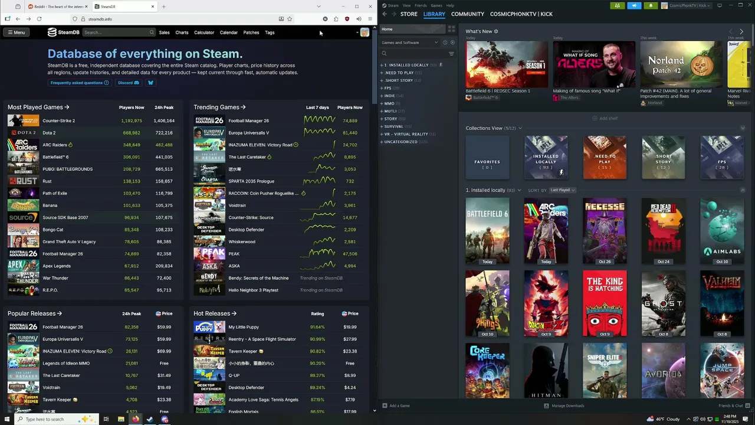This screenshot has height=425, width=755.
Task: Click Firefox icon in taskbar
Action: pos(136,419)
